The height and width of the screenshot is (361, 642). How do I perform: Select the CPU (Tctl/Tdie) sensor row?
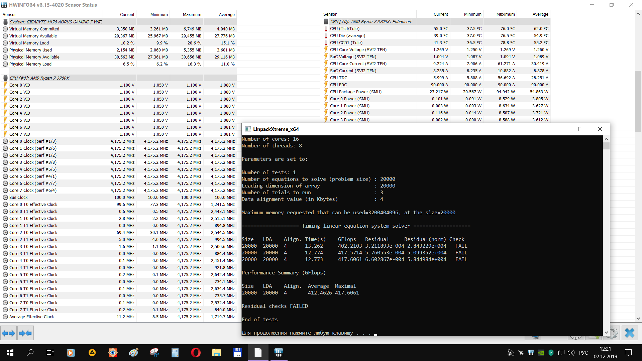tap(344, 28)
